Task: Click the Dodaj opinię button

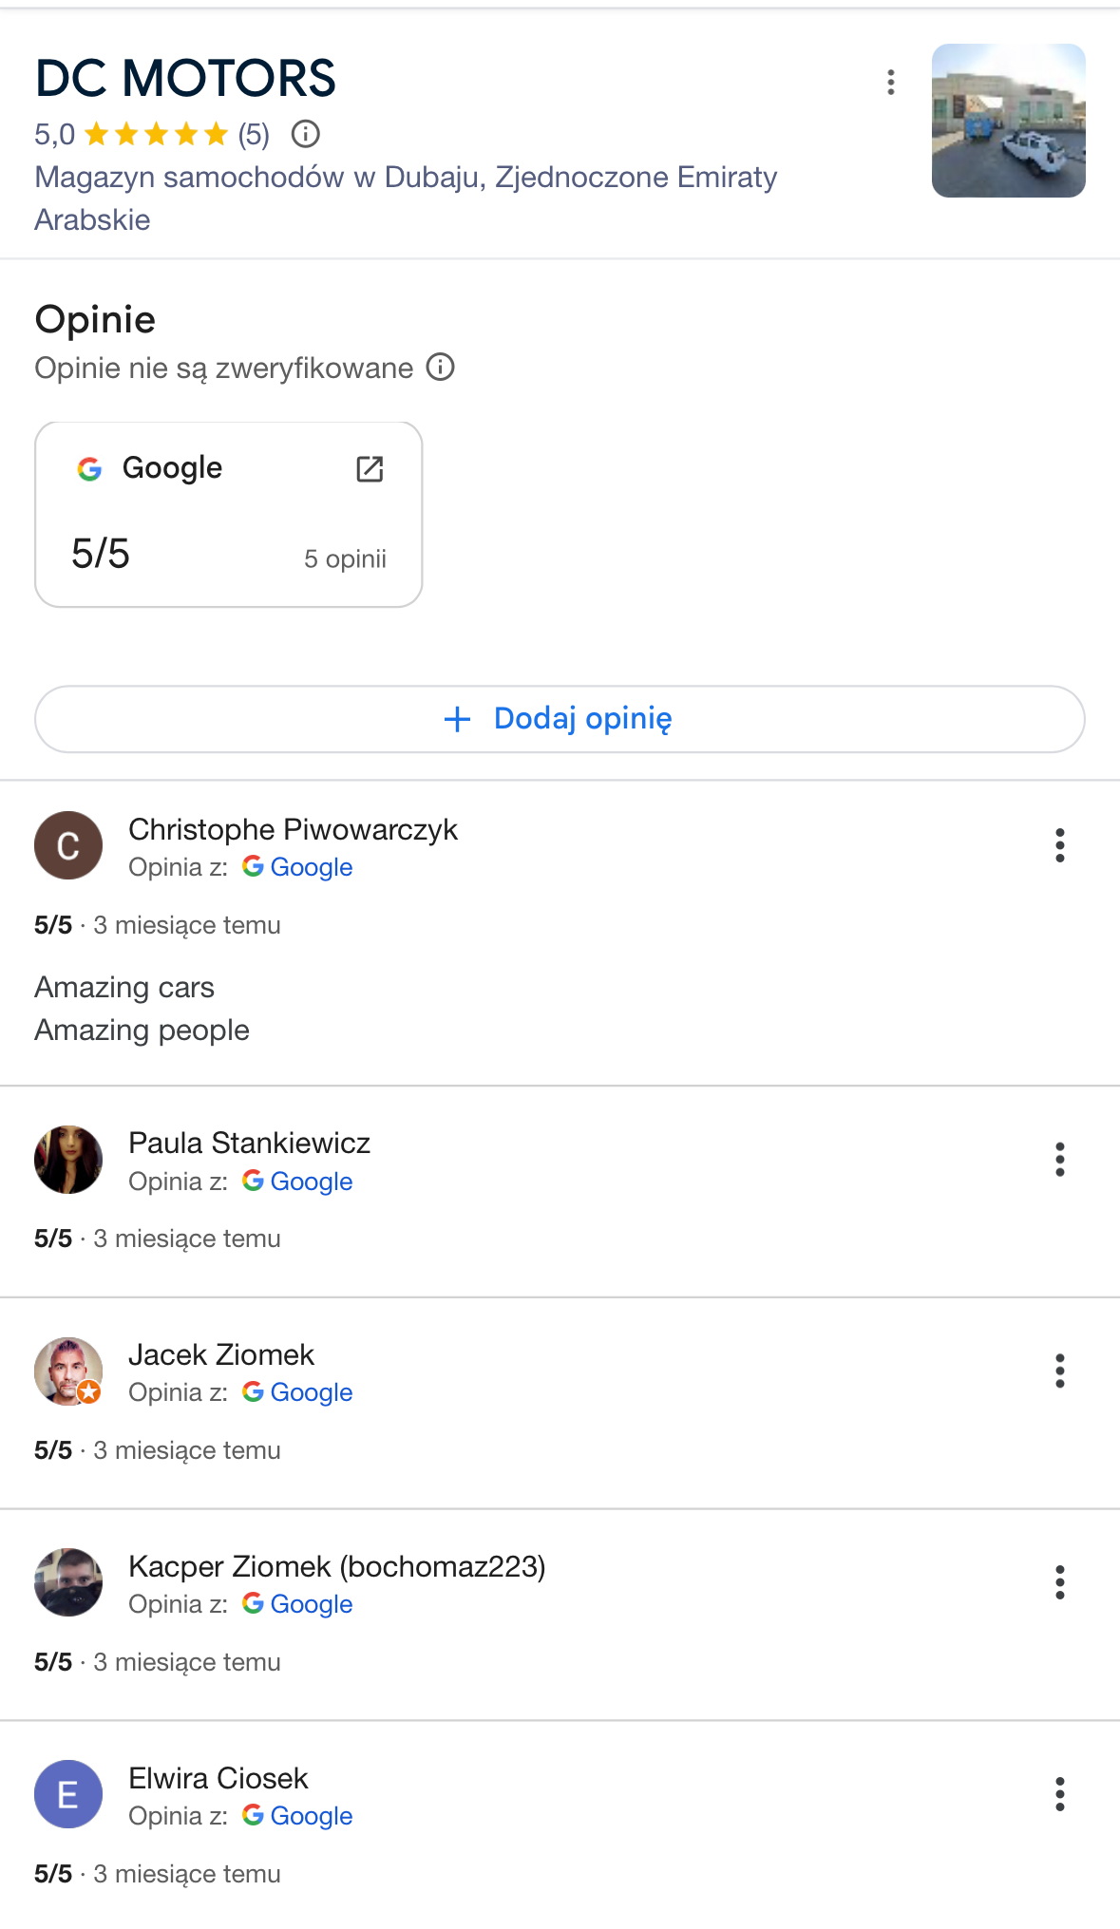Action: (560, 719)
